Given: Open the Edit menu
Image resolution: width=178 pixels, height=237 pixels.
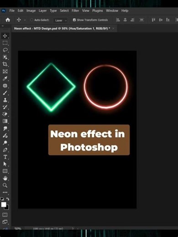Looking at the screenshot, I should (x=21, y=10).
